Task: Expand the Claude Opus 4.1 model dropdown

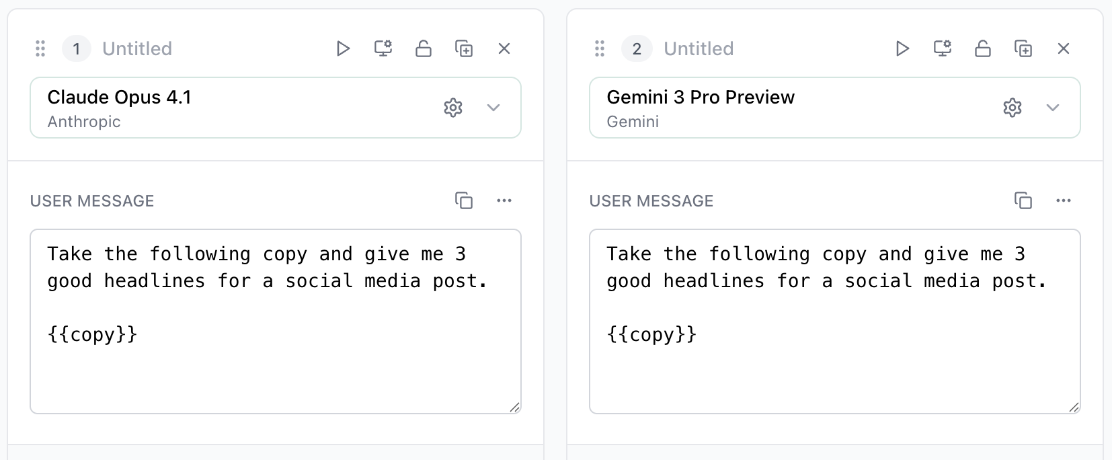Action: [493, 108]
